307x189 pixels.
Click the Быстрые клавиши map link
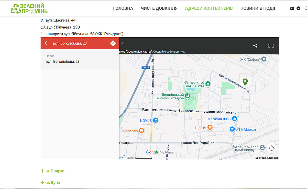pyautogui.click(x=267, y=158)
